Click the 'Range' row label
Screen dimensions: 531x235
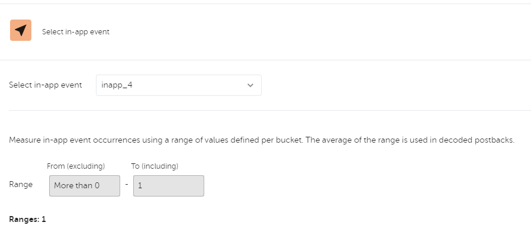[21, 185]
